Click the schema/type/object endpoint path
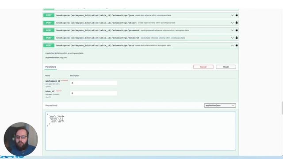Image resolution: width=283 pixels, height=159 pixels. point(96,23)
